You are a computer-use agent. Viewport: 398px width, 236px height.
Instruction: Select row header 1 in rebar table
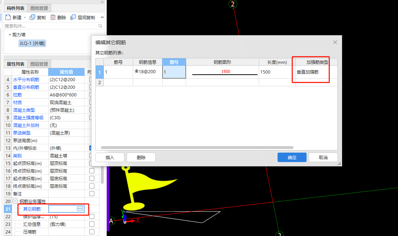coord(99,72)
